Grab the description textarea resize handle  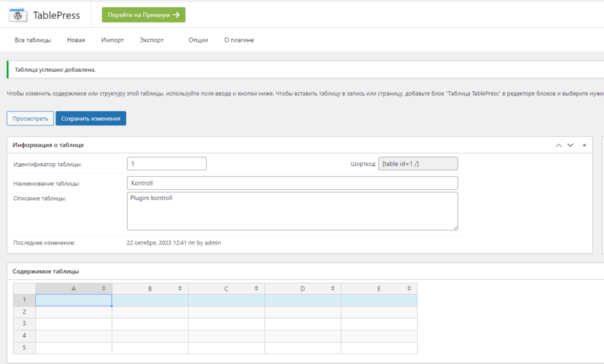coord(455,227)
